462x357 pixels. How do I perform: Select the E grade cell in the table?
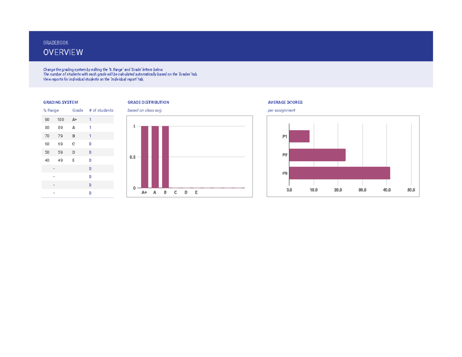point(74,160)
